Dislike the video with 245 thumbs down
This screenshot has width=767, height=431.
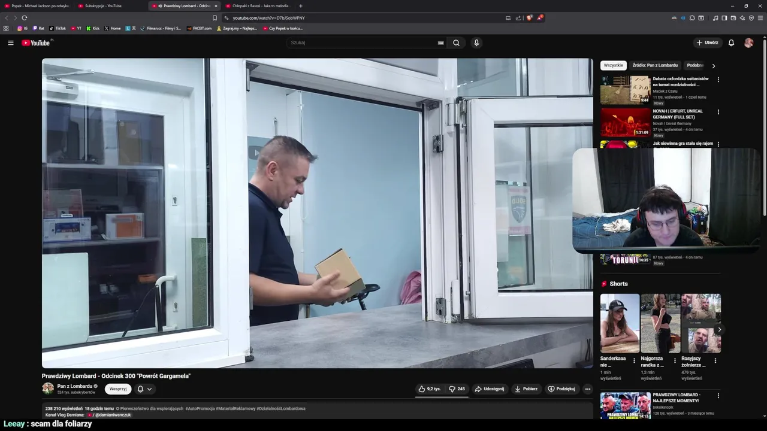tap(457, 389)
